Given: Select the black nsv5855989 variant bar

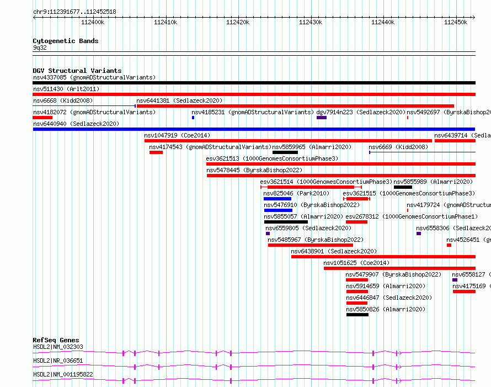Looking at the screenshot, I should pyautogui.click(x=403, y=187).
